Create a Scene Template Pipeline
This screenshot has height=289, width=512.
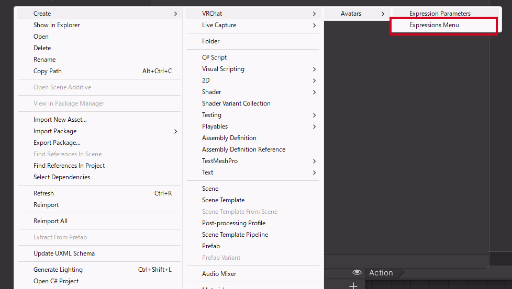pyautogui.click(x=253, y=235)
